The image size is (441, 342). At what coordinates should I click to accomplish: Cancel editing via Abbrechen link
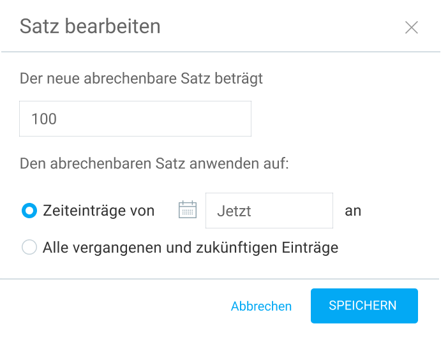pos(261,306)
